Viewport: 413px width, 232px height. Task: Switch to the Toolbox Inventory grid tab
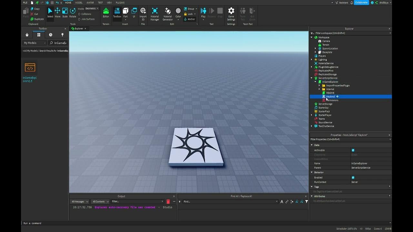coord(39,35)
